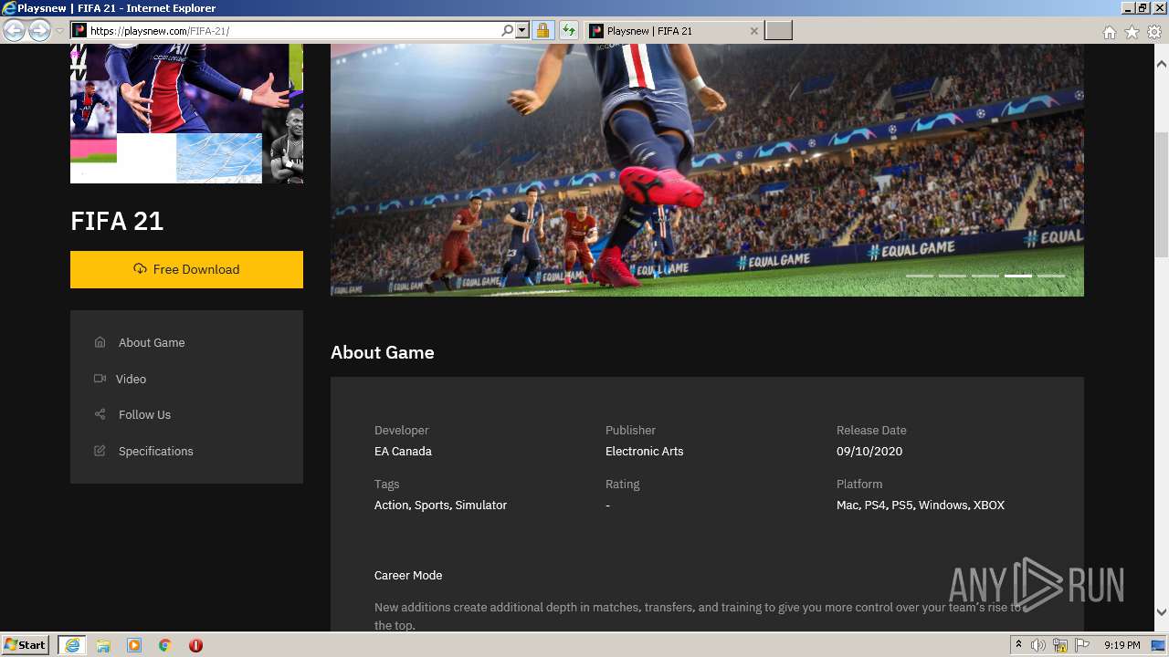The width and height of the screenshot is (1169, 657).
Task: Click the address bar URL field
Action: pos(294,30)
